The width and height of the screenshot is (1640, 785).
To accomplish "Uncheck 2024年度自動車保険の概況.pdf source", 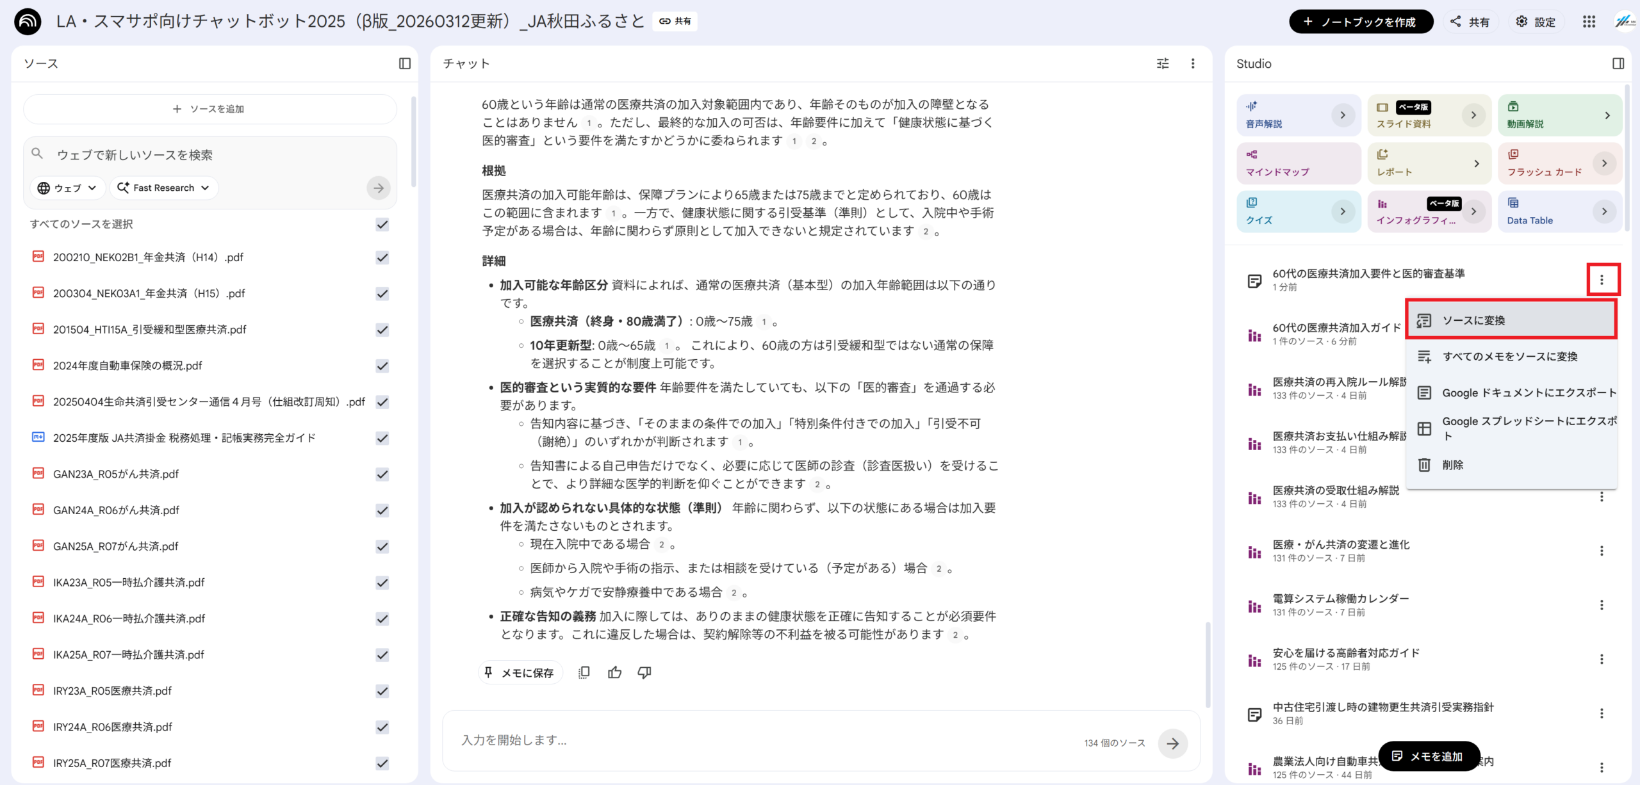I will 382,366.
